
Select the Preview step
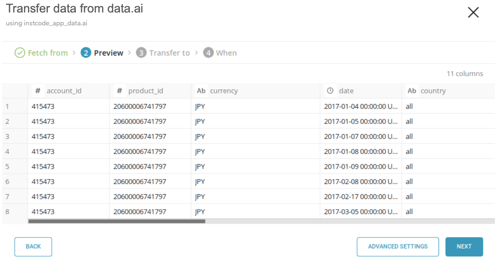pyautogui.click(x=108, y=53)
